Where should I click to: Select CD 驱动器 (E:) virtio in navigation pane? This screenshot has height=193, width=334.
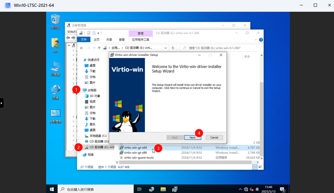(x=99, y=147)
